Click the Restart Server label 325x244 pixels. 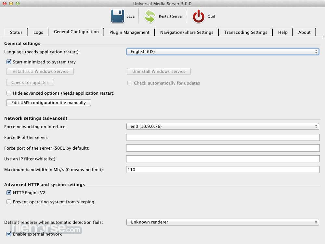coord(171,16)
